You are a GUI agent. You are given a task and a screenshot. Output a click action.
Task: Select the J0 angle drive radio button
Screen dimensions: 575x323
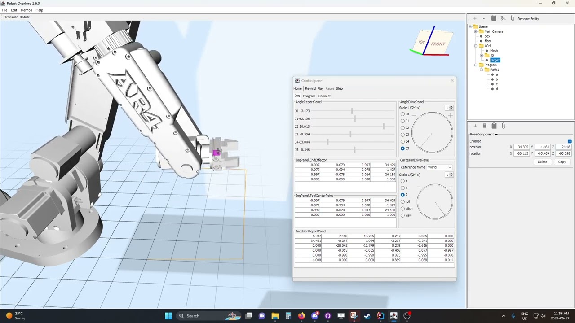pyautogui.click(x=402, y=114)
